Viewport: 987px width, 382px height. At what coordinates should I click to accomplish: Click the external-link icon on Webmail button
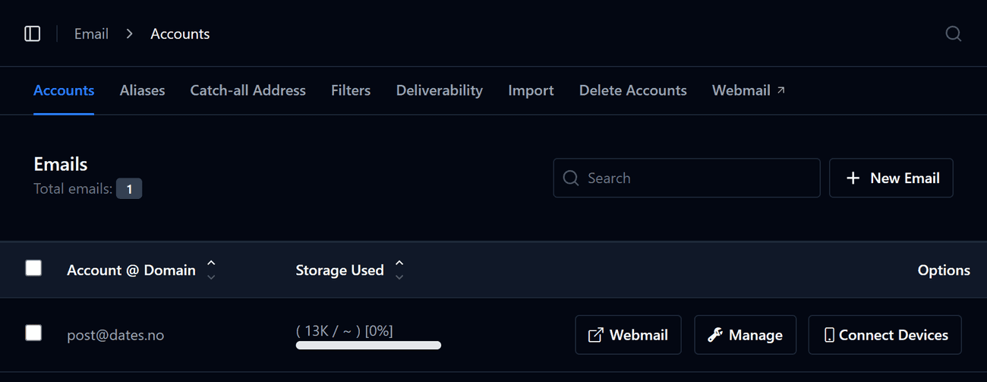(596, 335)
